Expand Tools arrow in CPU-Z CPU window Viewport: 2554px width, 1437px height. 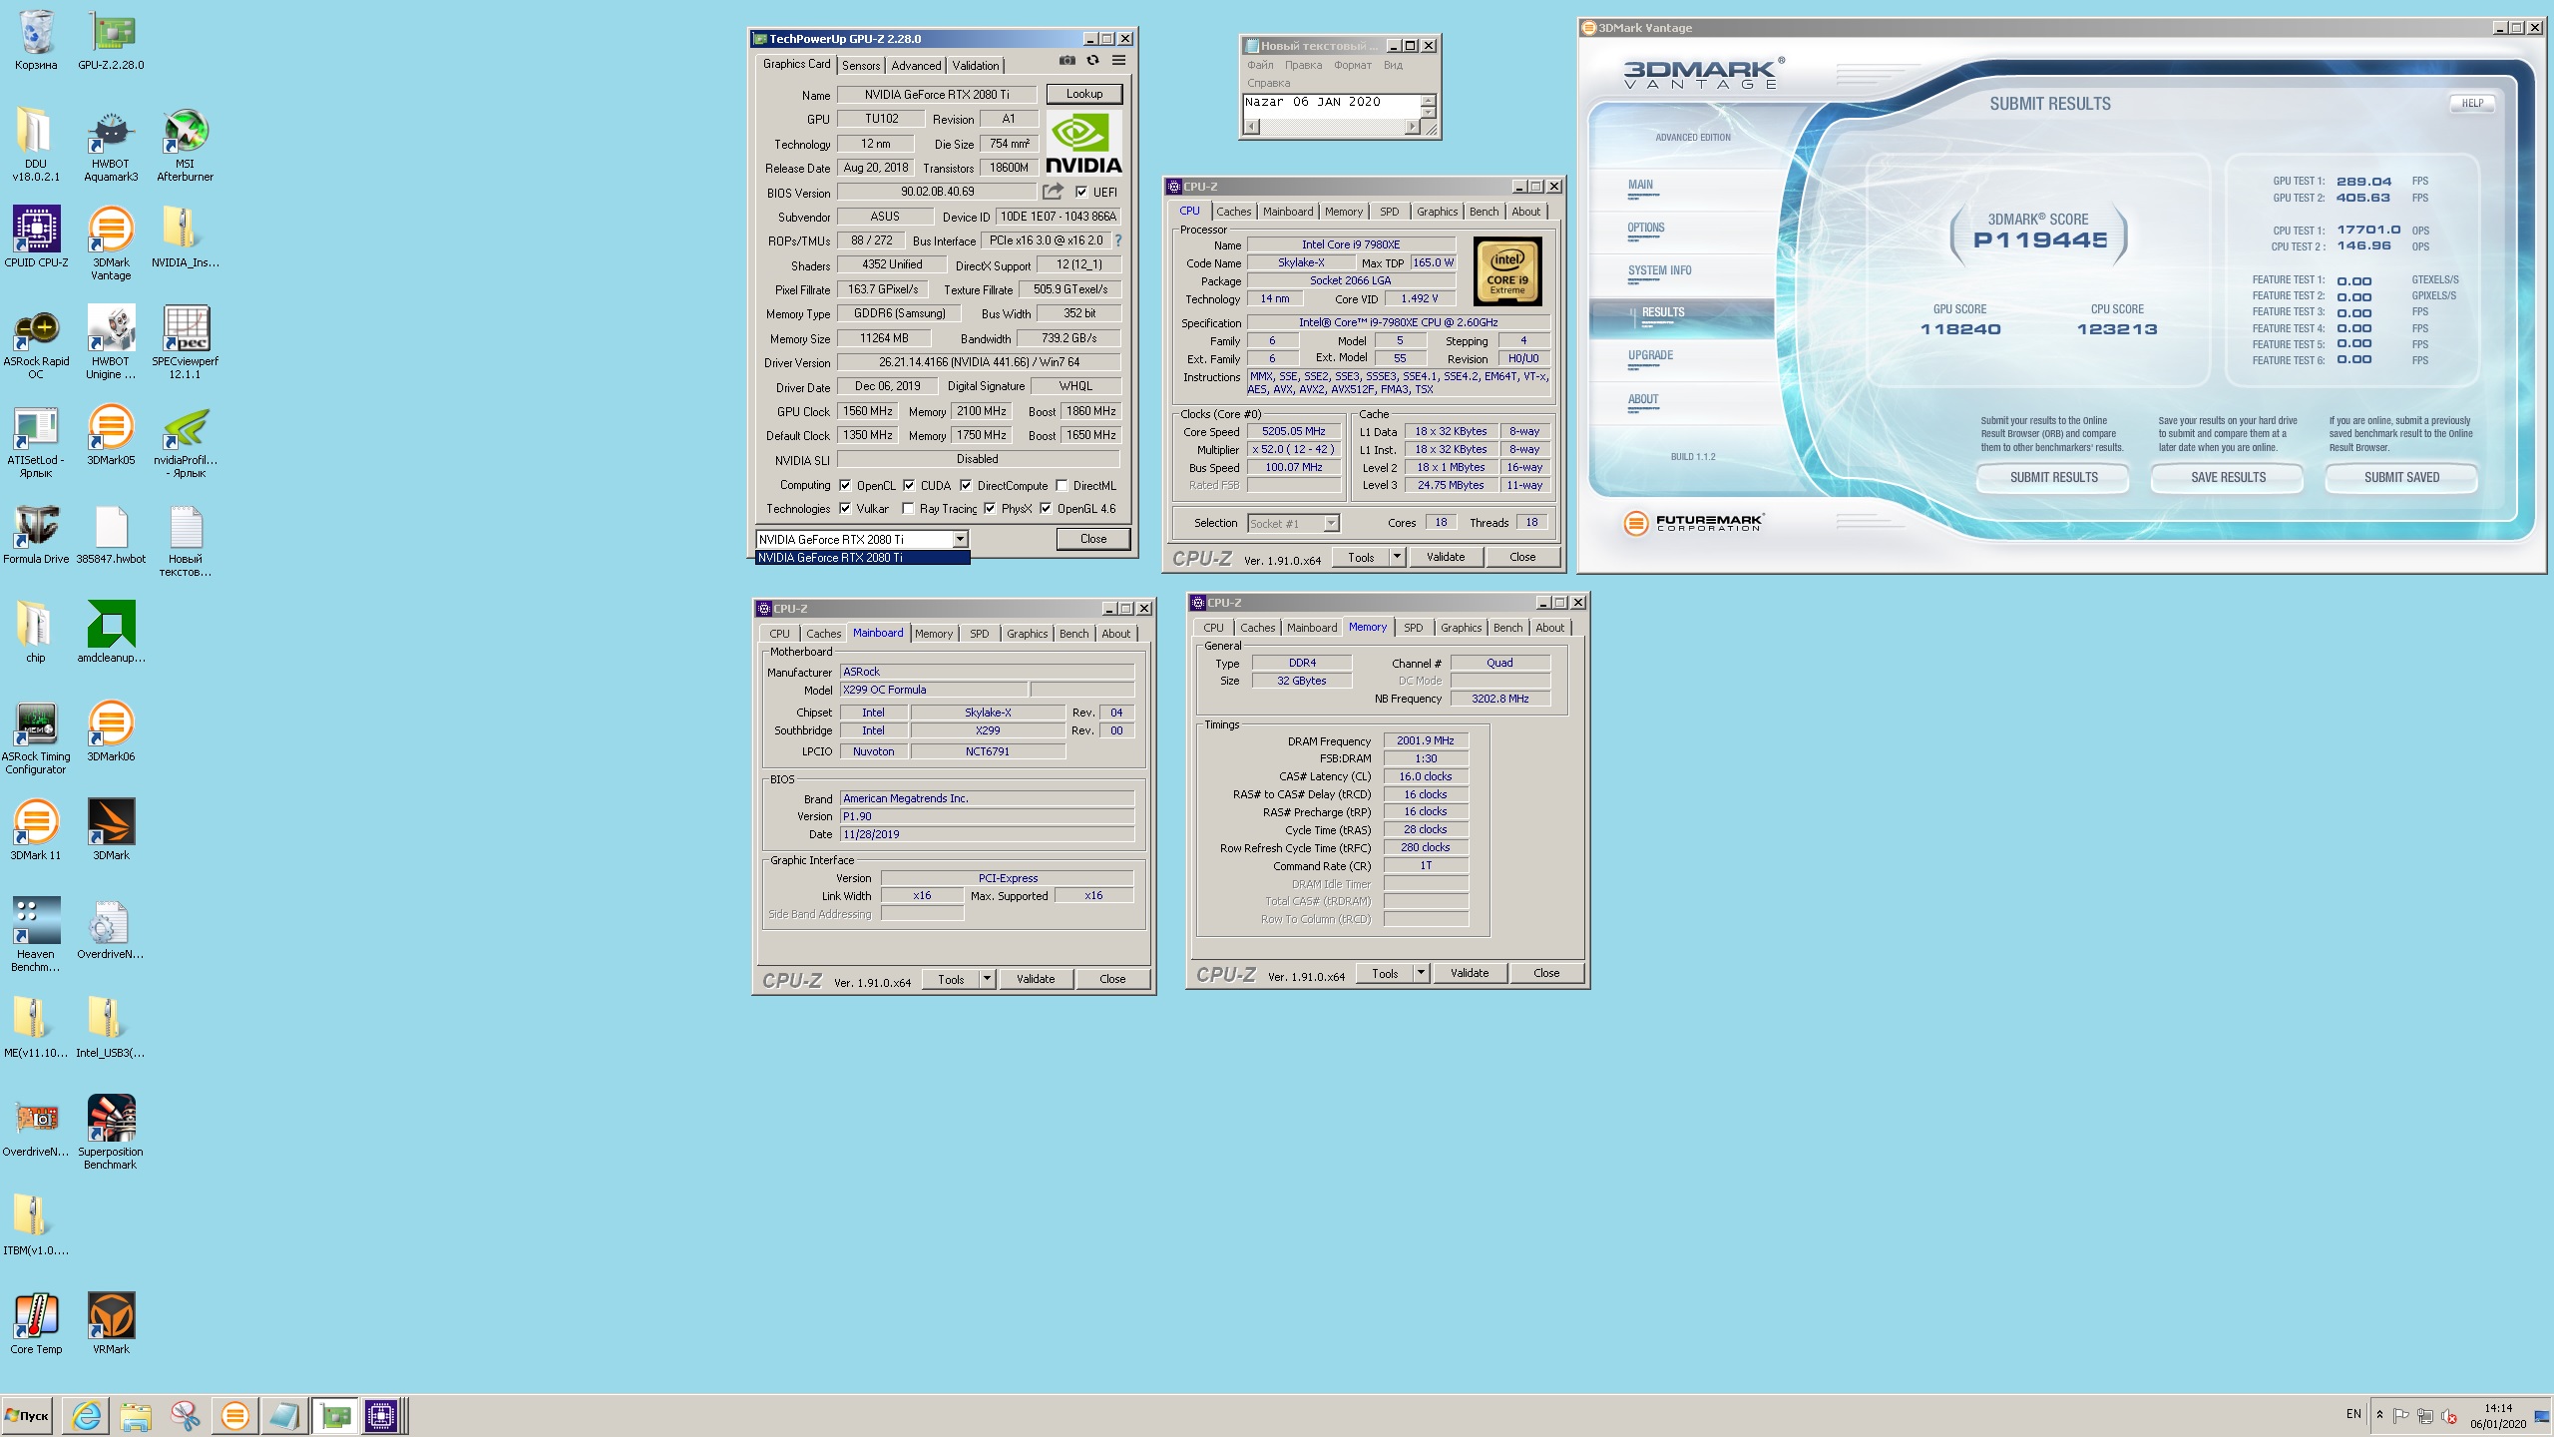[x=1397, y=557]
